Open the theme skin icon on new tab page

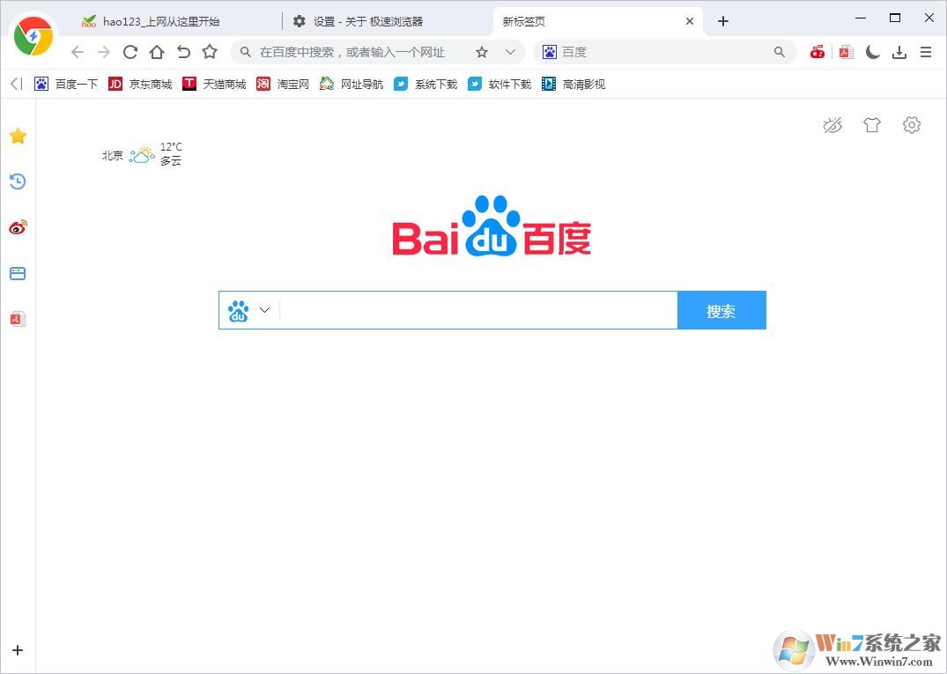pos(872,125)
